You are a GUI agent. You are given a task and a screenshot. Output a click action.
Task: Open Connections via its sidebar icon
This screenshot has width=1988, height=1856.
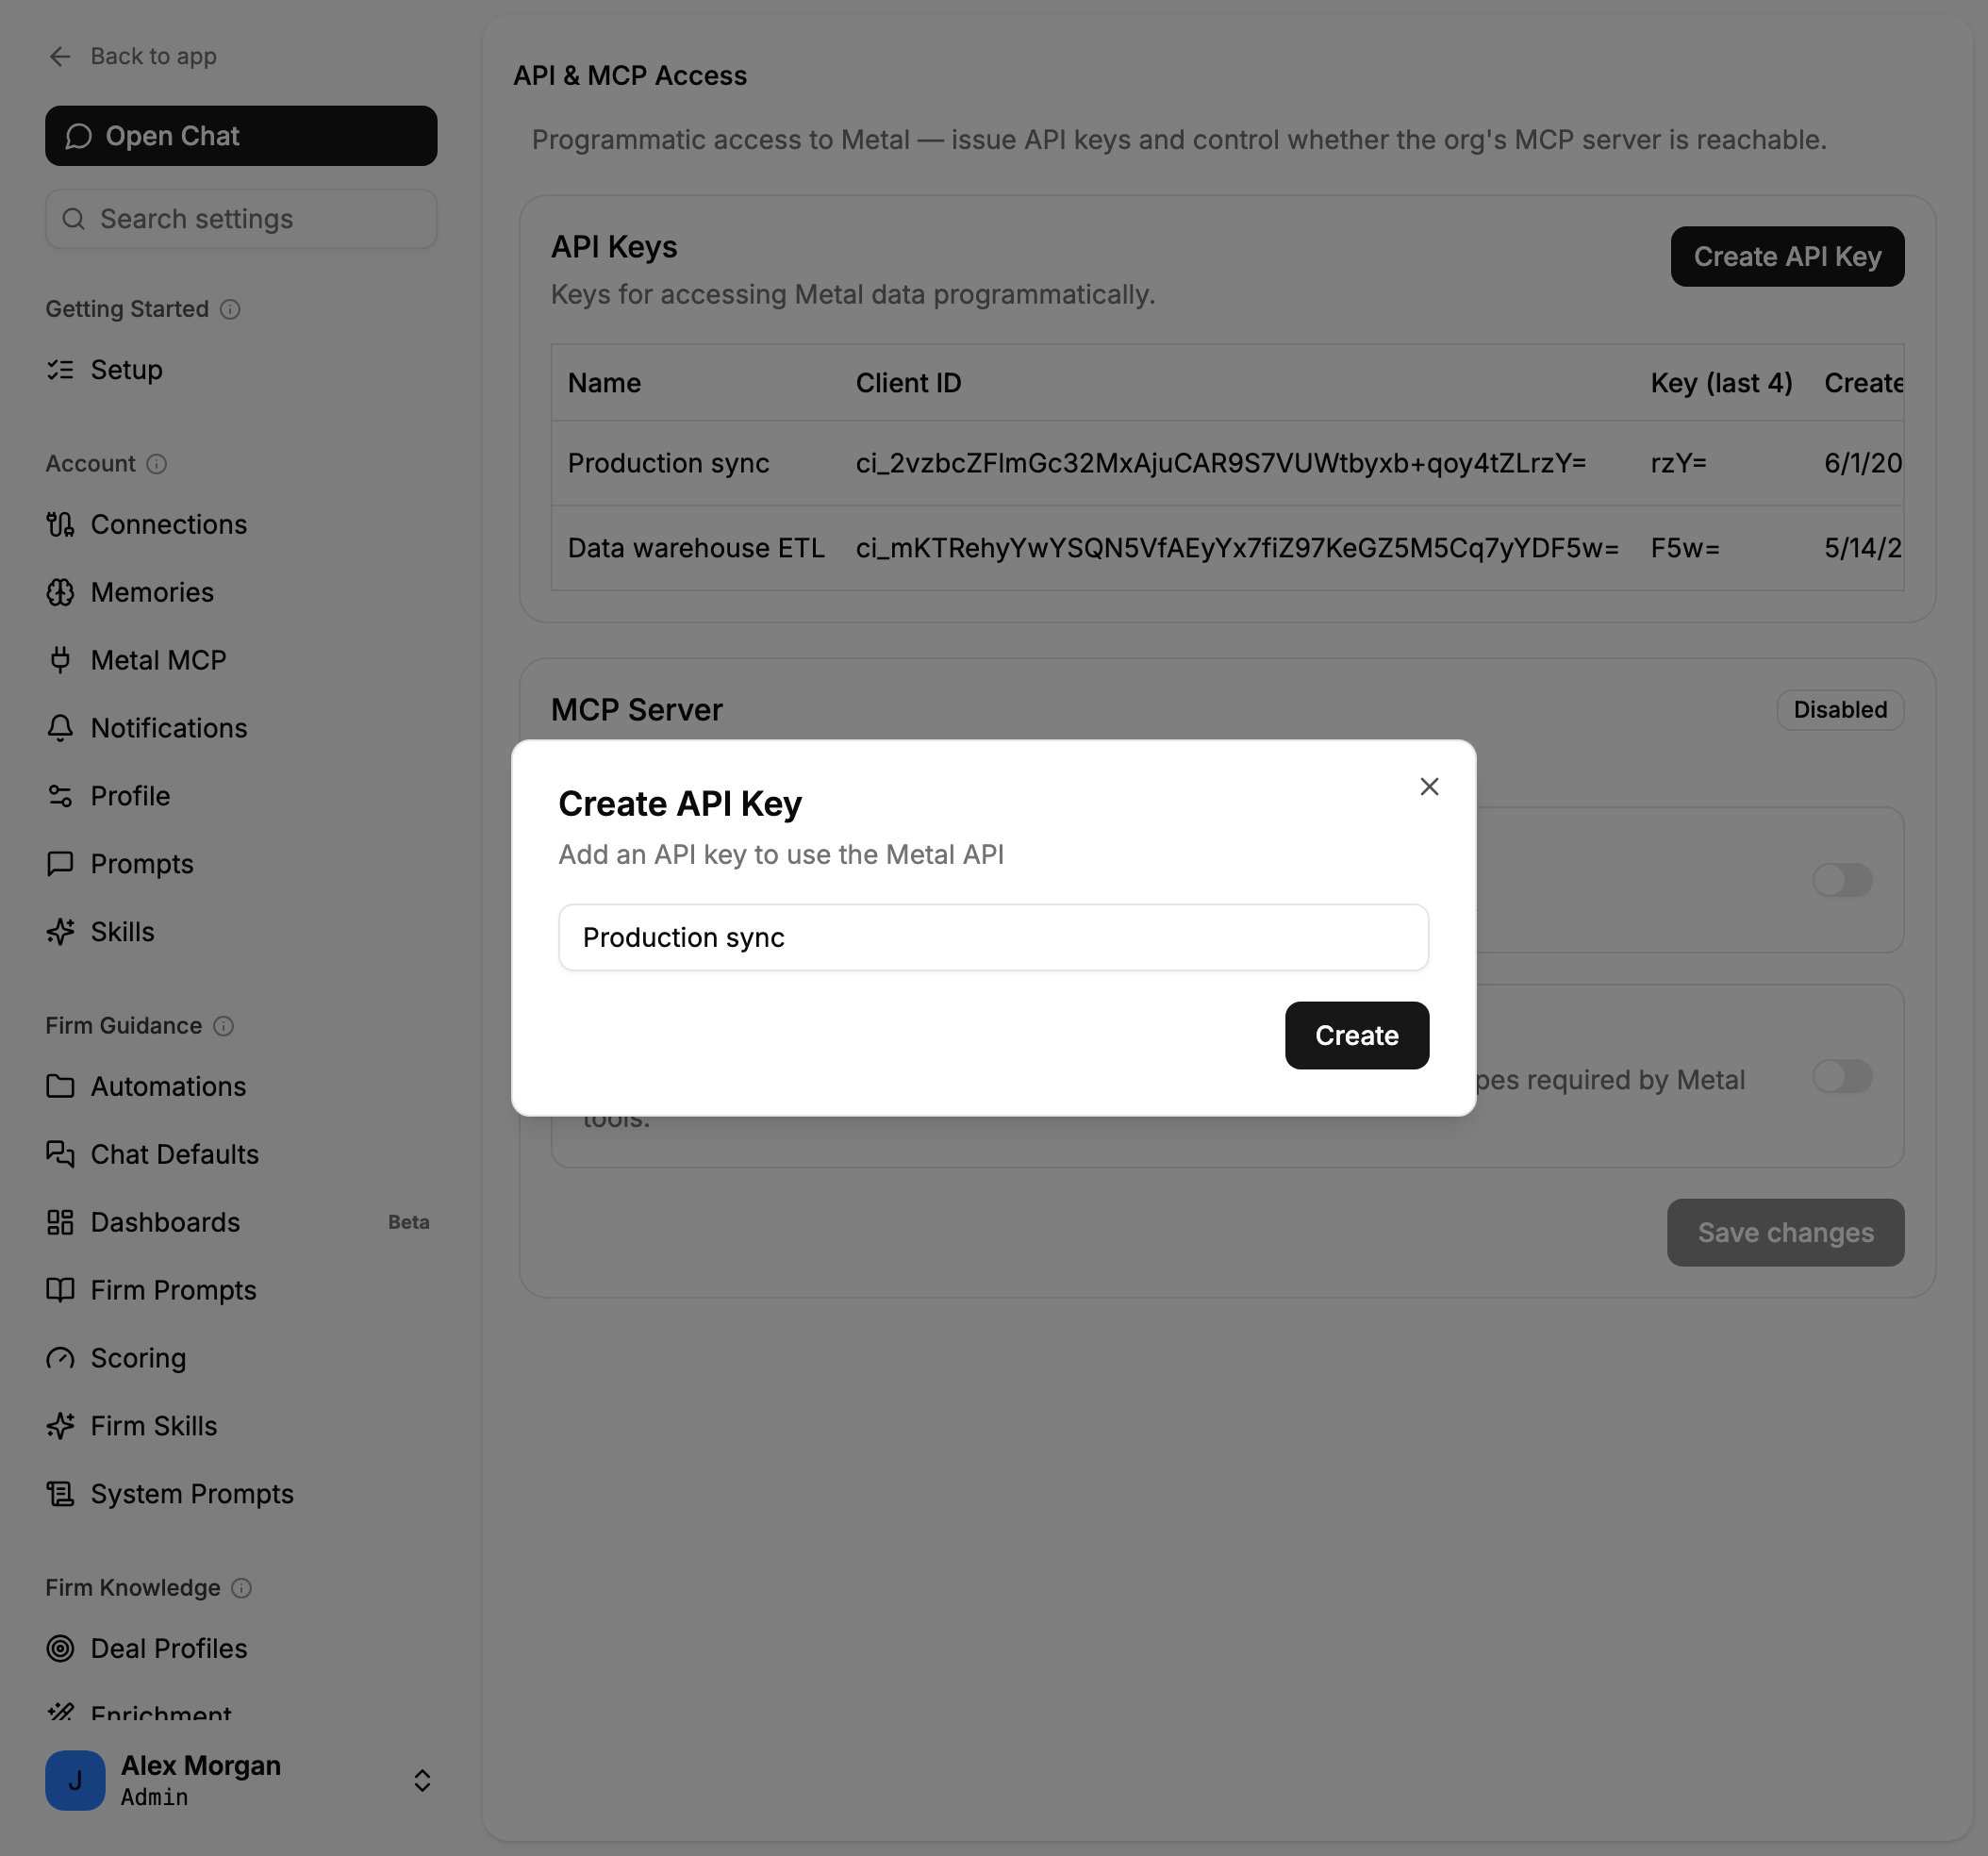click(60, 524)
